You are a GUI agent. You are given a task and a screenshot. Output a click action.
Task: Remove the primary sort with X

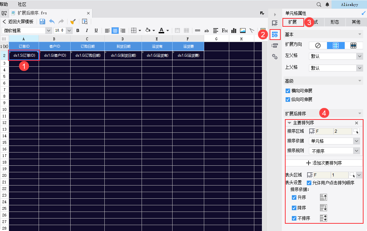tap(357, 123)
